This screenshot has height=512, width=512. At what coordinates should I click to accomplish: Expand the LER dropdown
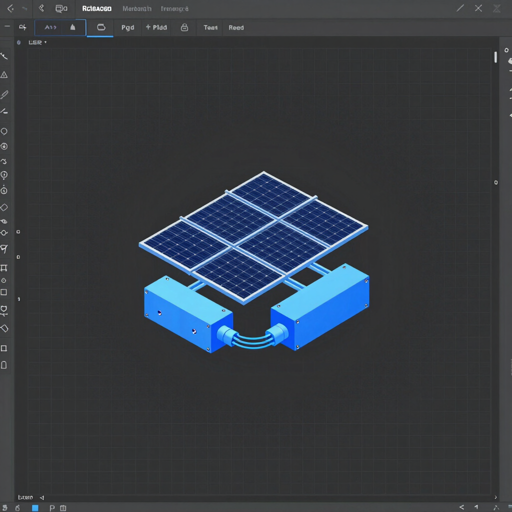tap(37, 42)
